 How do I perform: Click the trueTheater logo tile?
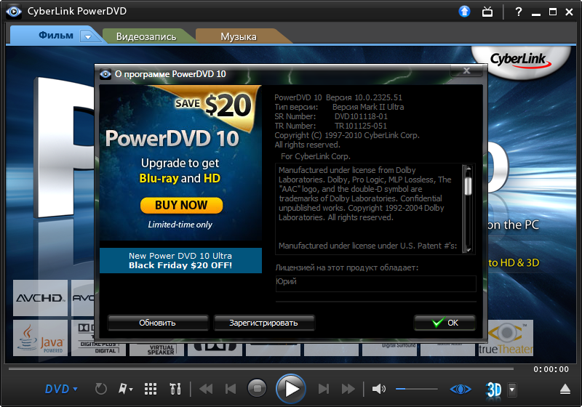(506, 338)
